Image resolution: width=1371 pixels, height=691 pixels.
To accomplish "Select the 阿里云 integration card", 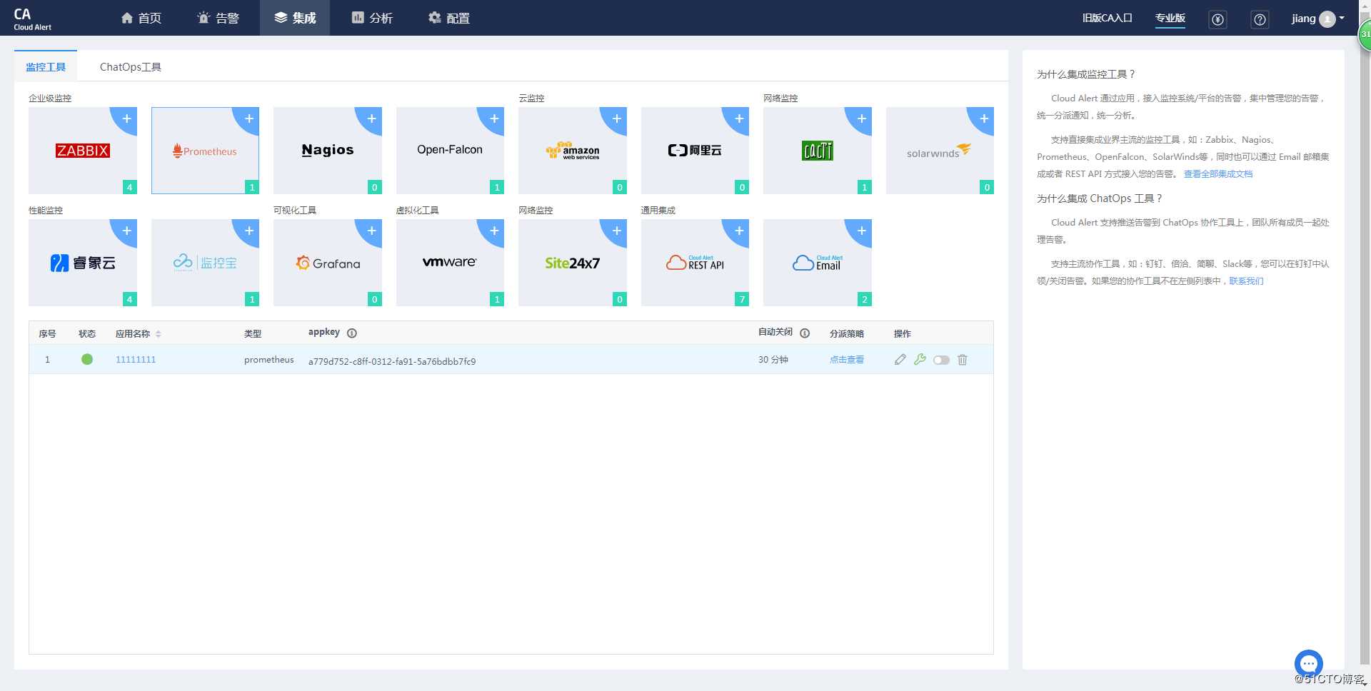I will (695, 151).
